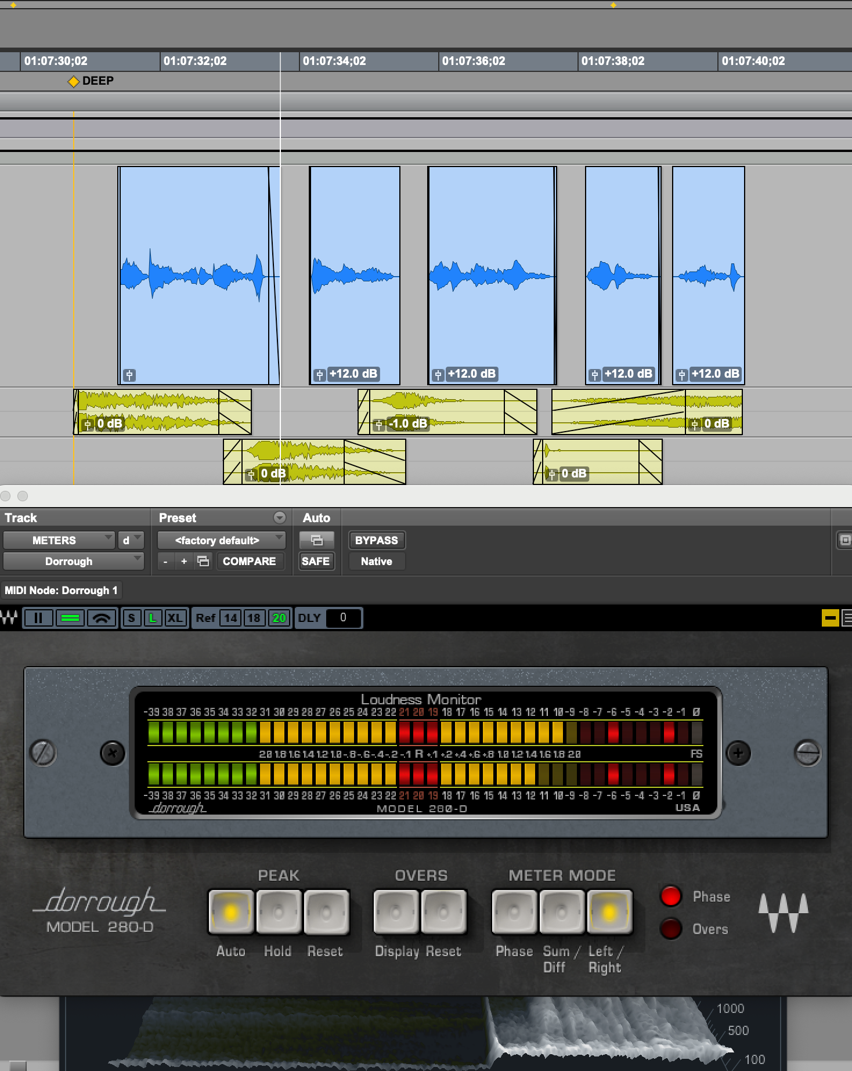Click the COMPARE button
852x1071 pixels.
(250, 561)
